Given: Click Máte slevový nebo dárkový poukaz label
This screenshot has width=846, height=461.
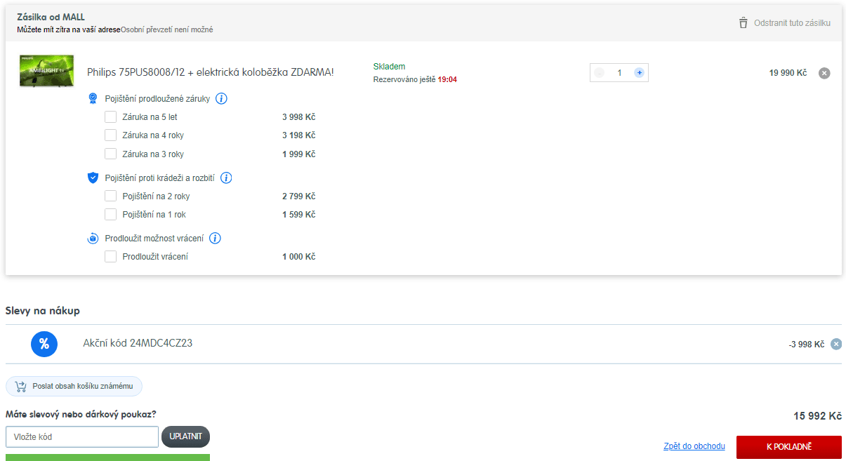Looking at the screenshot, I should tap(81, 415).
